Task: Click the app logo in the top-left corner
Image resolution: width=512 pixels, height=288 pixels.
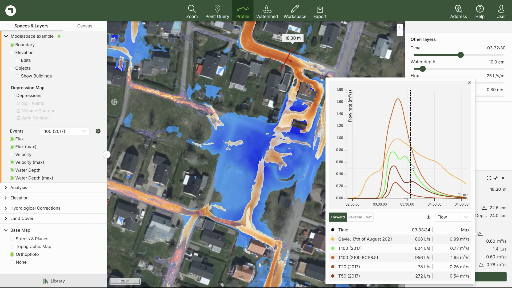Action: (11, 11)
